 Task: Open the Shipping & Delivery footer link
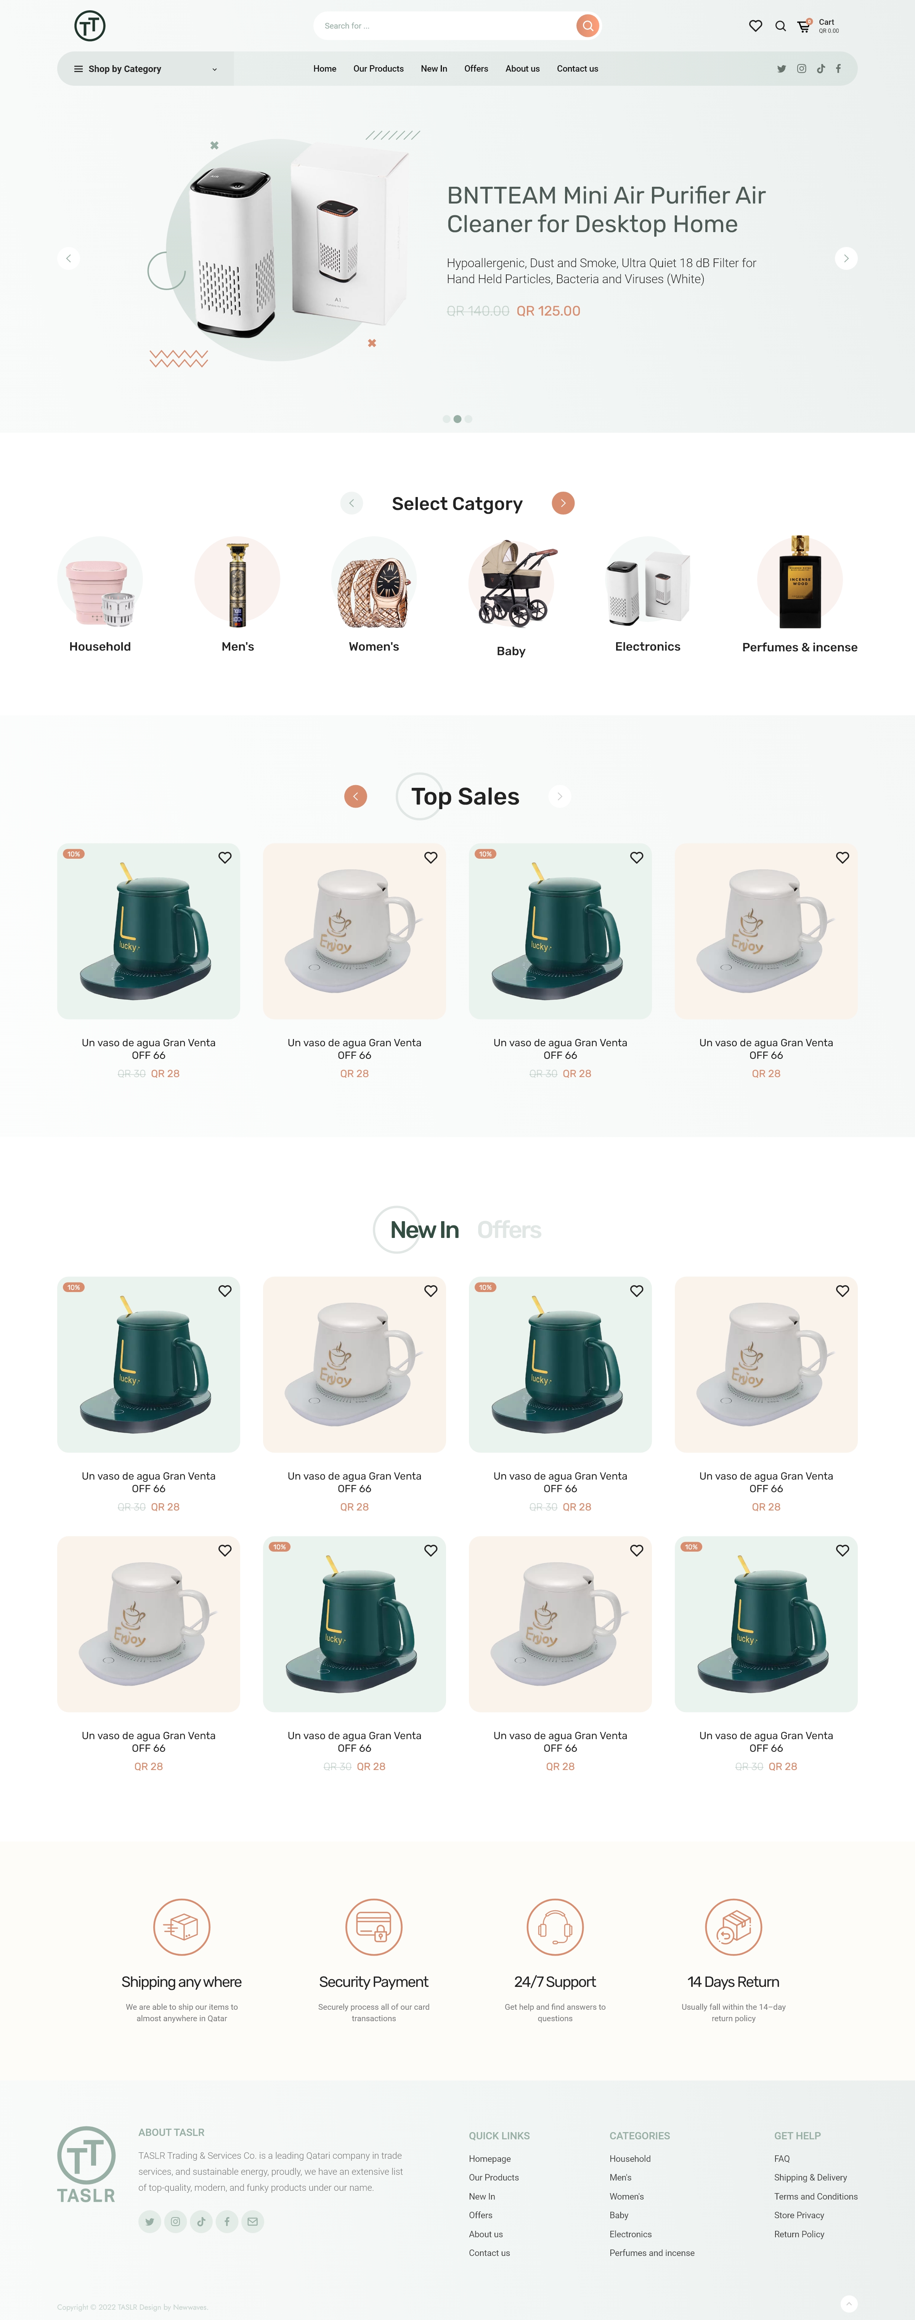pos(811,2178)
